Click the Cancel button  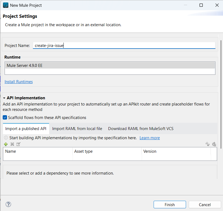[x=205, y=205]
